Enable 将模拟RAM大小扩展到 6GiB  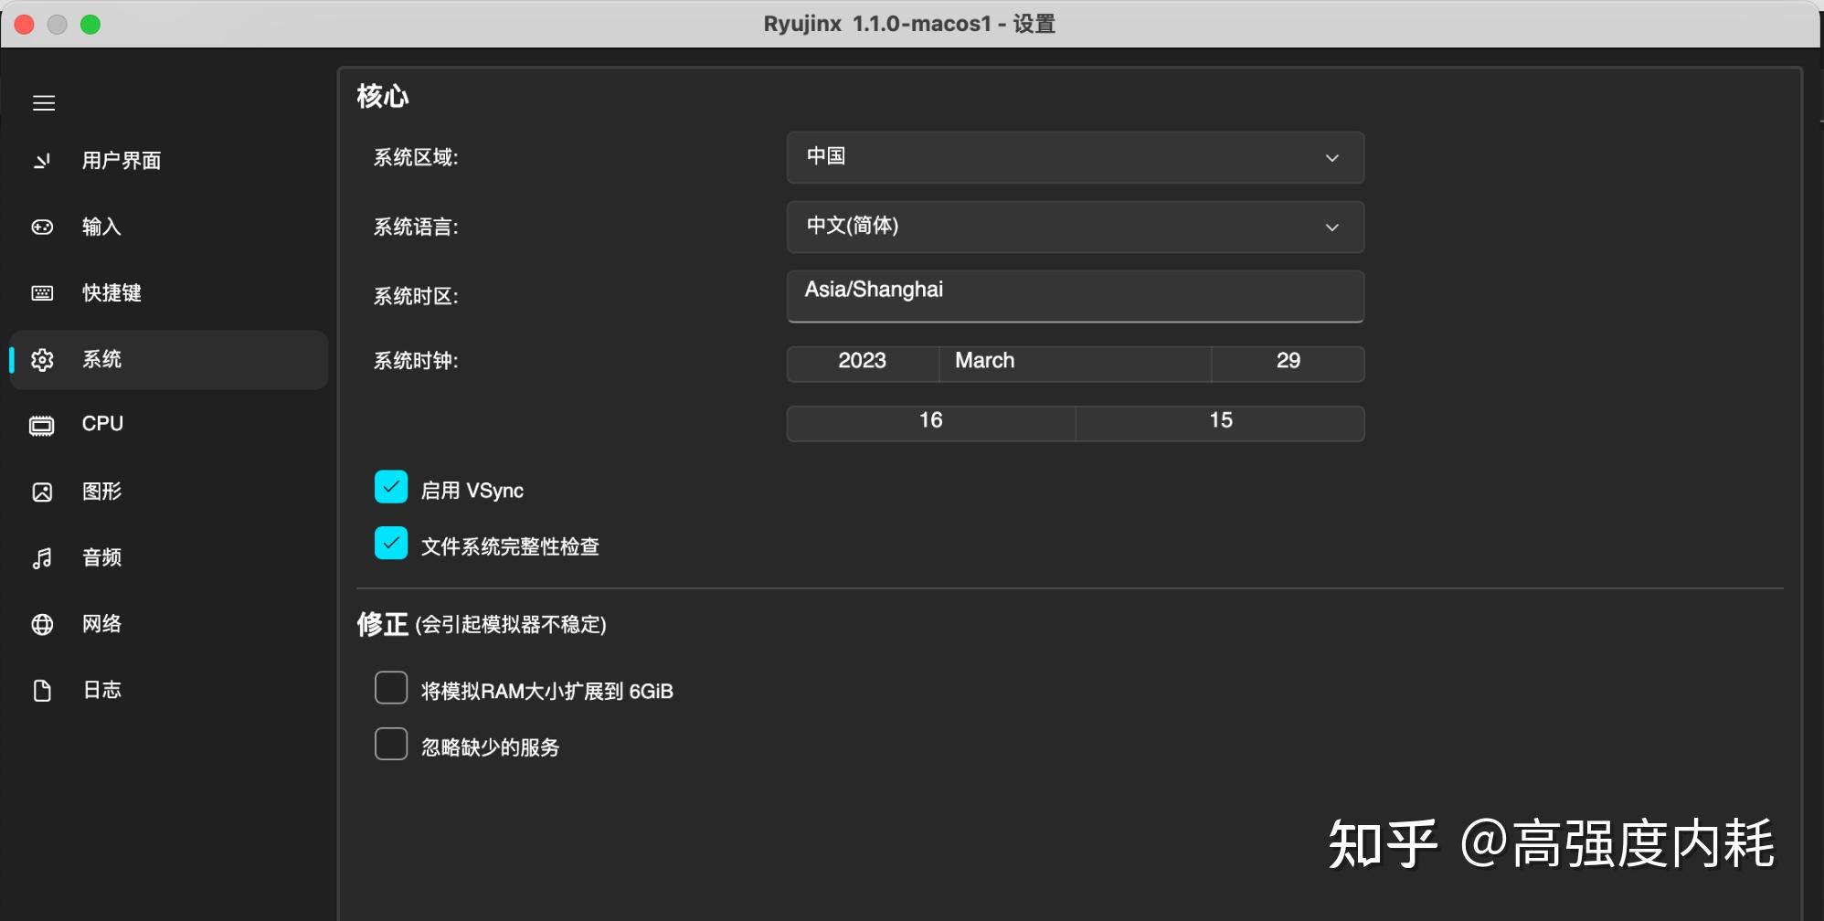[391, 687]
